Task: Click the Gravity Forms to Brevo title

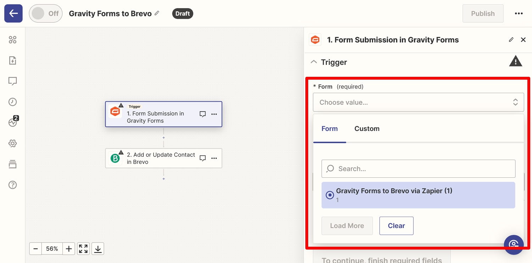Action: (110, 13)
